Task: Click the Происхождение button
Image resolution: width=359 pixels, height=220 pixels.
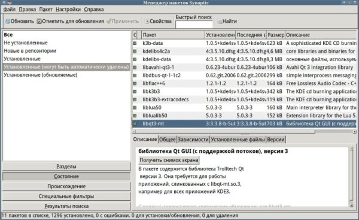Action: (66, 186)
